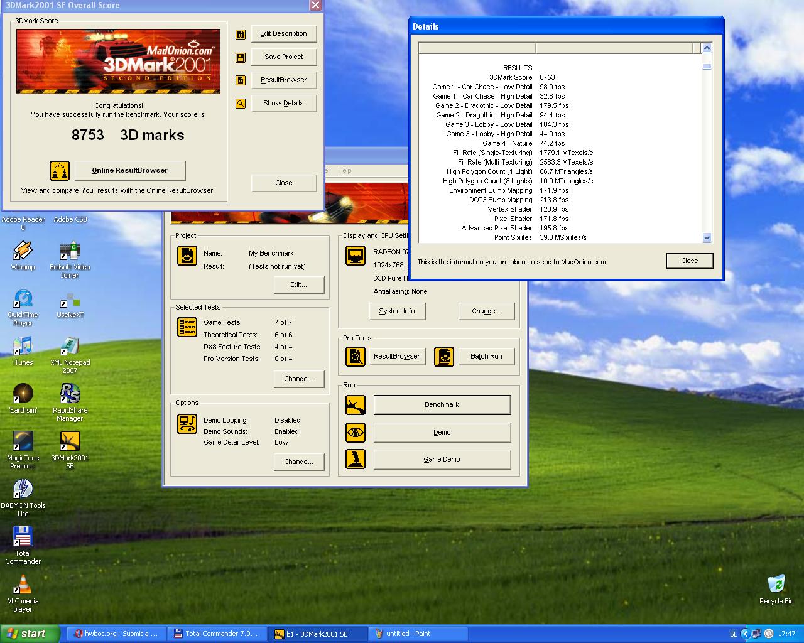Image resolution: width=804 pixels, height=643 pixels.
Task: Select the MagicTune Premium desktop icon
Action: 23,450
